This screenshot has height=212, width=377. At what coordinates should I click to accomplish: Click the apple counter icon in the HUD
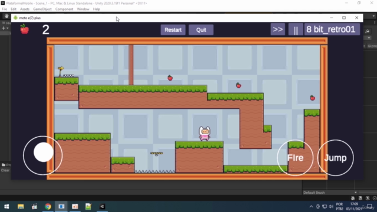(25, 29)
